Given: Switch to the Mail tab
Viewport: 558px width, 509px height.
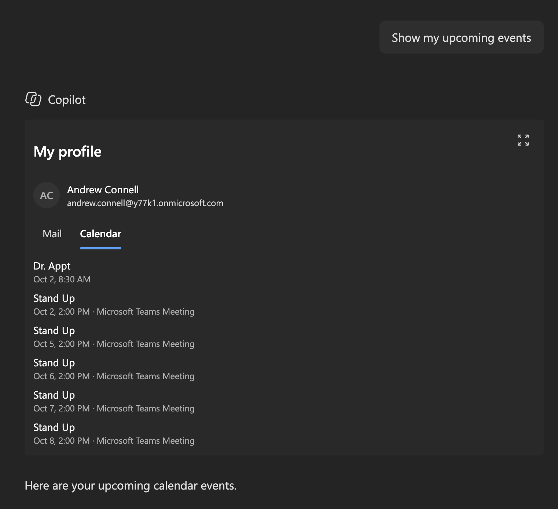Looking at the screenshot, I should (52, 234).
